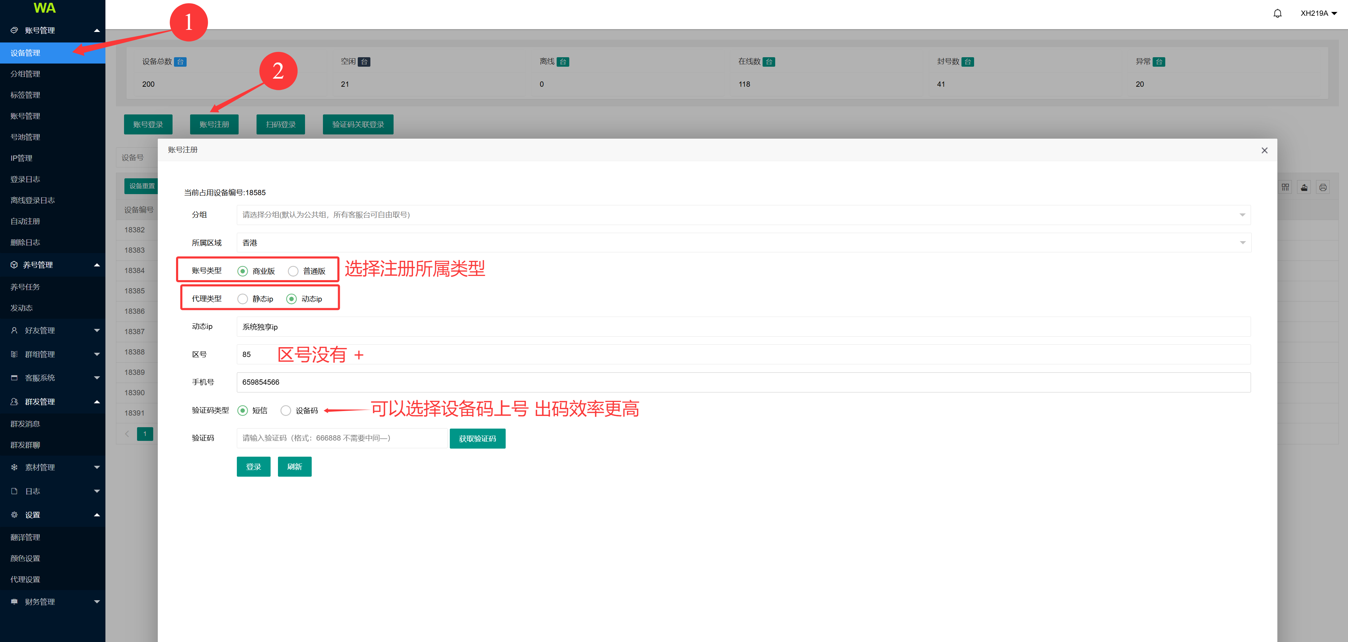Open the 所属区域 region dropdown
The width and height of the screenshot is (1348, 642).
coord(743,243)
